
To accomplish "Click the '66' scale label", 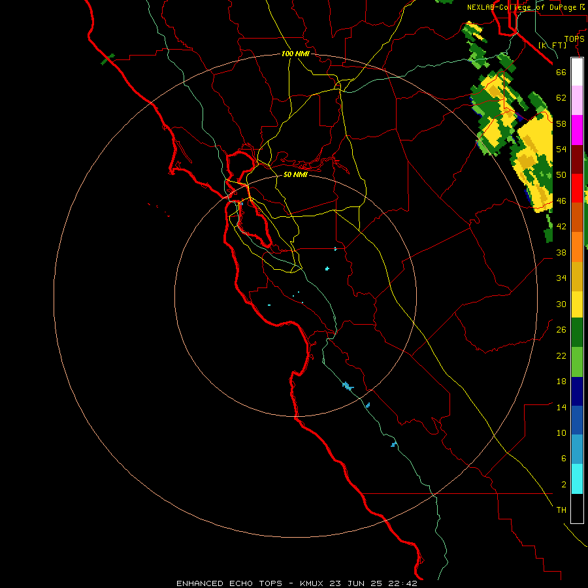I will pos(561,72).
